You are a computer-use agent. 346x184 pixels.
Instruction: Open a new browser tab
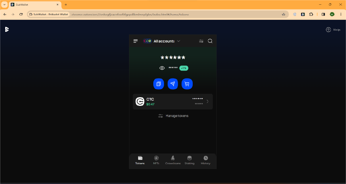(x=66, y=5)
